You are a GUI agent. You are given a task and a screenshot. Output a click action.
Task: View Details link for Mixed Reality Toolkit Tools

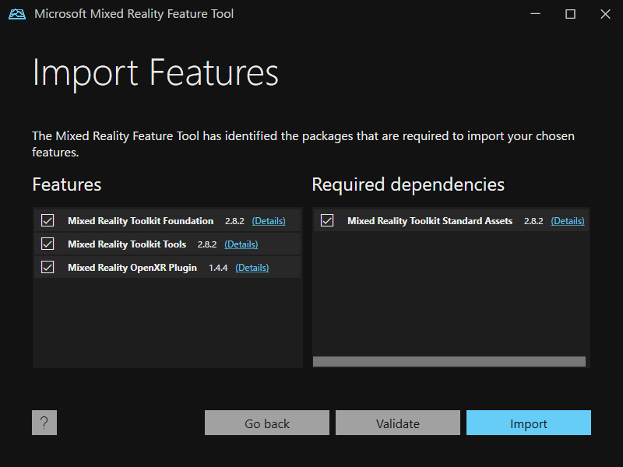pyautogui.click(x=241, y=244)
